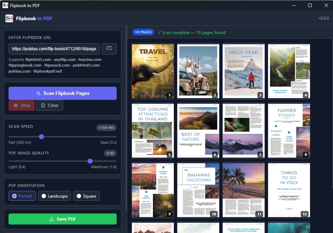Image resolution: width=333 pixels, height=233 pixels.
Task: Click the download icon on Save PDF
Action: (51, 219)
